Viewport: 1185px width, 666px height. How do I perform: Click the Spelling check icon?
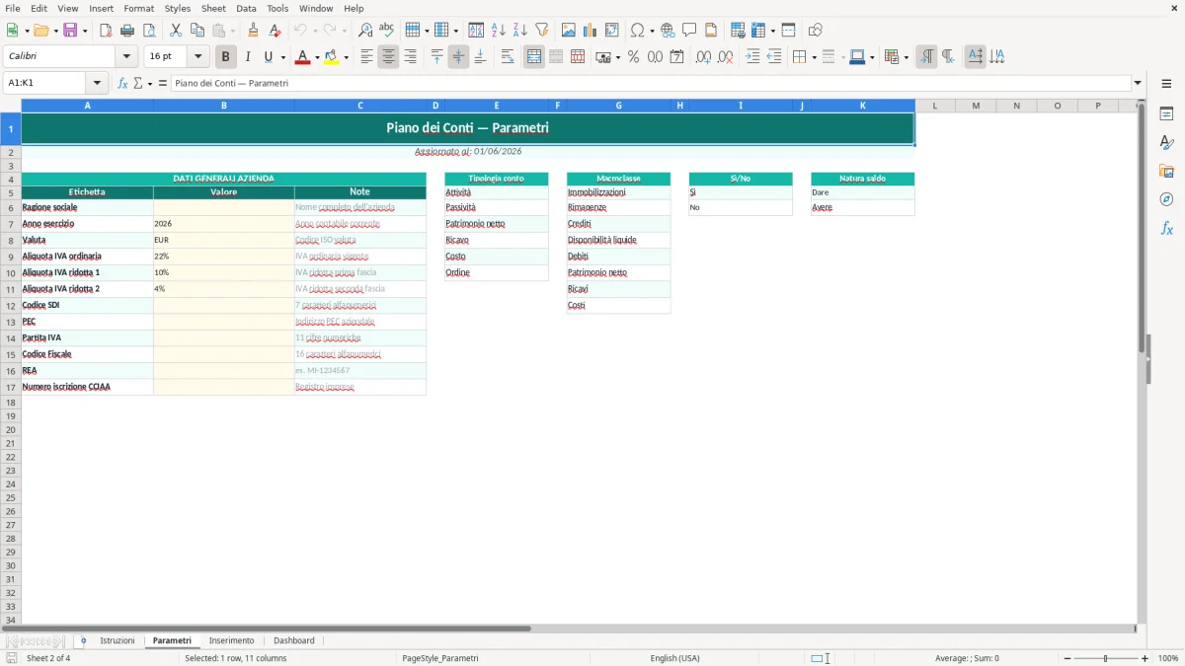click(x=387, y=31)
